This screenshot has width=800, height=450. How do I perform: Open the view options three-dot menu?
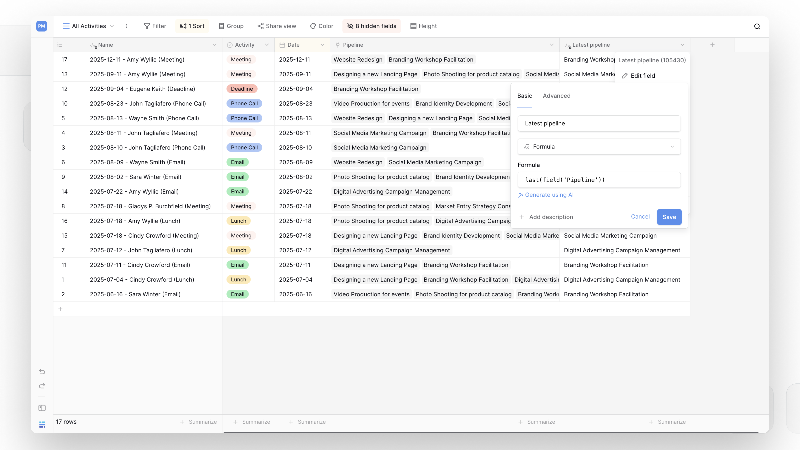pos(126,26)
